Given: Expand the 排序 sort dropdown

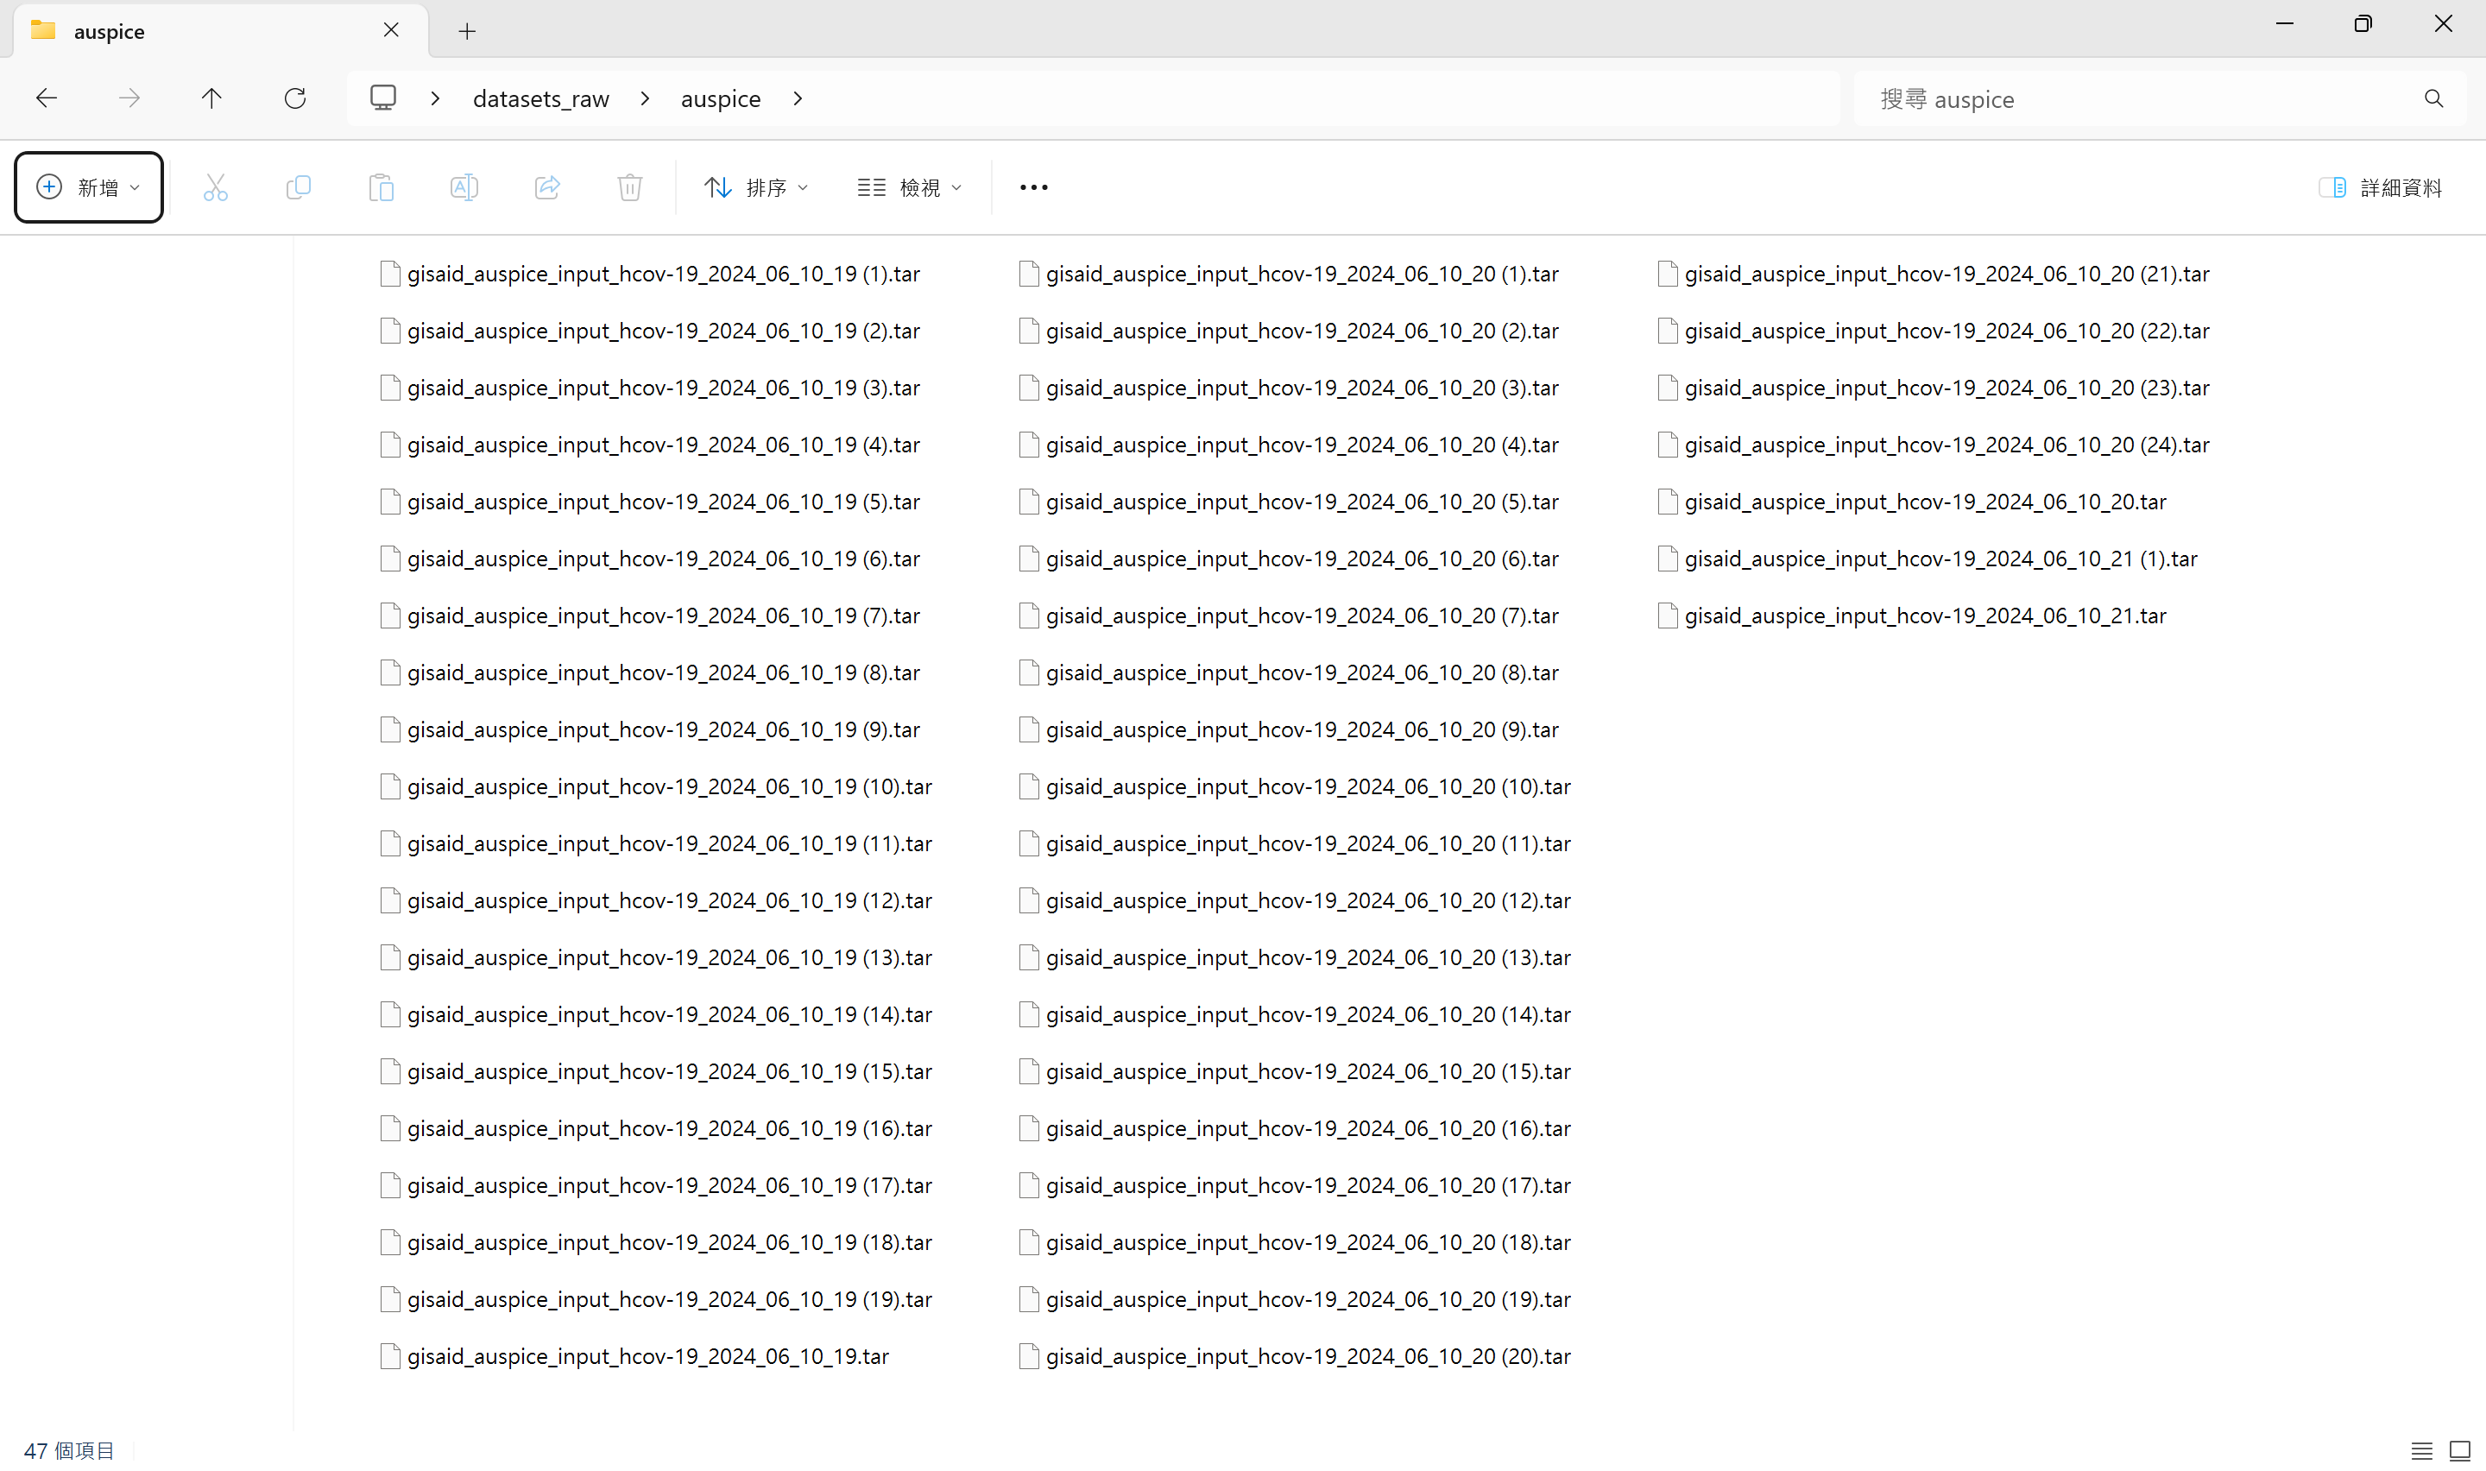Looking at the screenshot, I should tap(756, 187).
